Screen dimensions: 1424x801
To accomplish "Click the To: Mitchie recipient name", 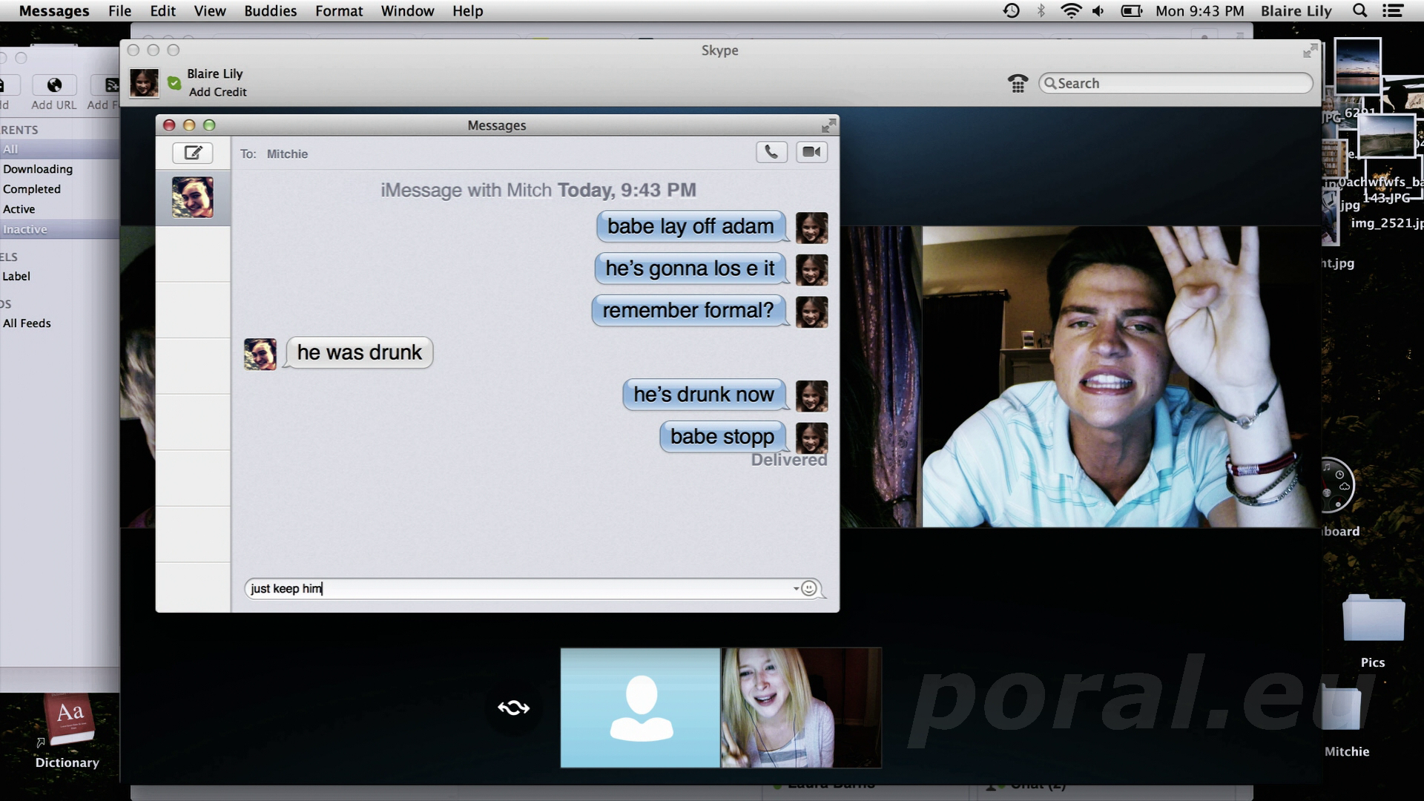I will click(x=287, y=154).
